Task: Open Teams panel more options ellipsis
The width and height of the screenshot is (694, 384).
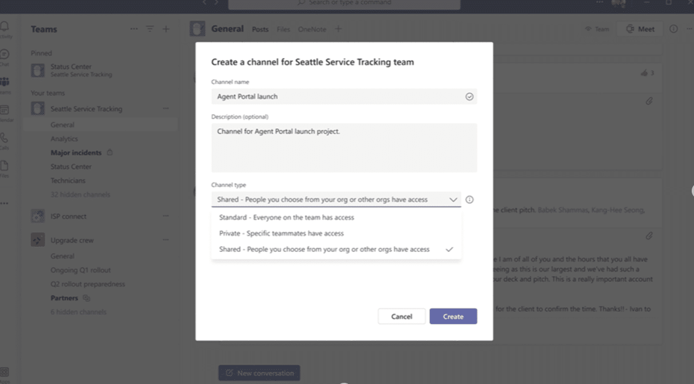Action: pos(134,29)
